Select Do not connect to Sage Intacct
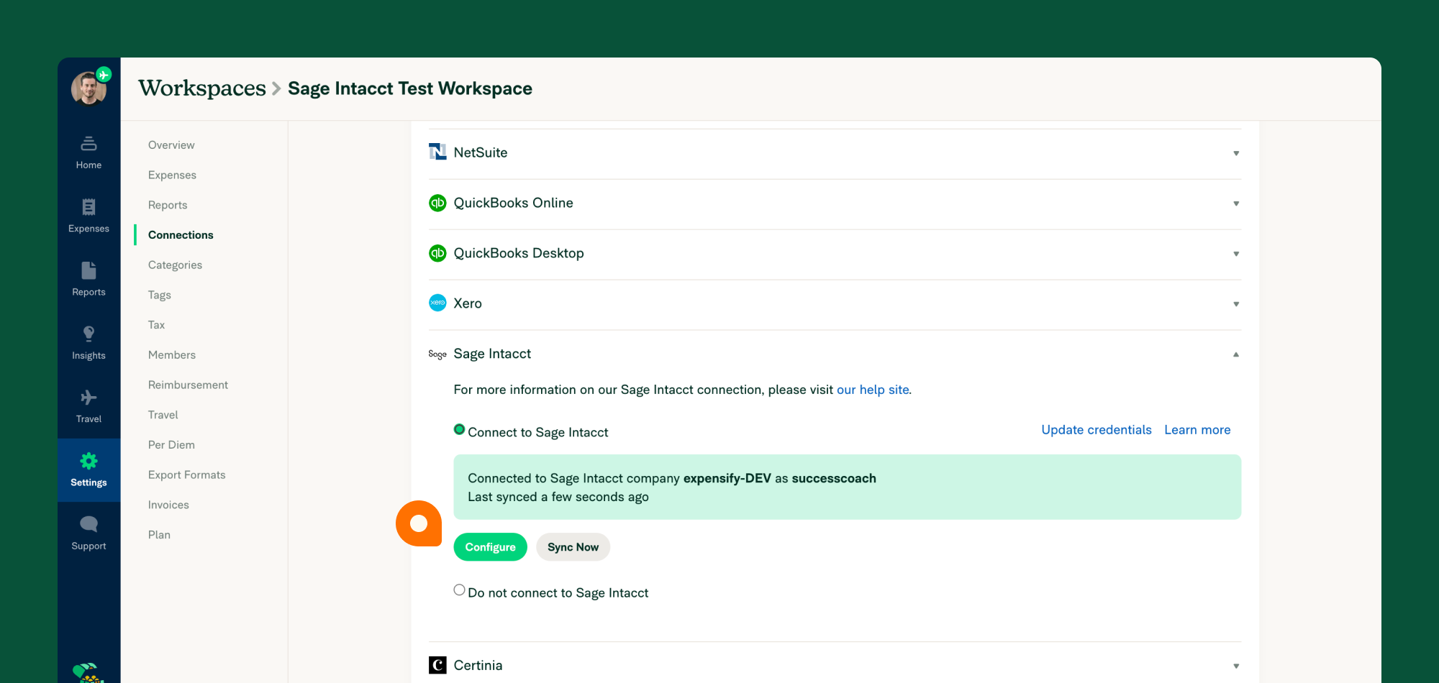1439x683 pixels. click(459, 590)
